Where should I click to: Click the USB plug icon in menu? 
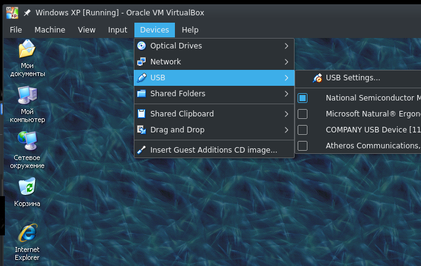click(142, 78)
